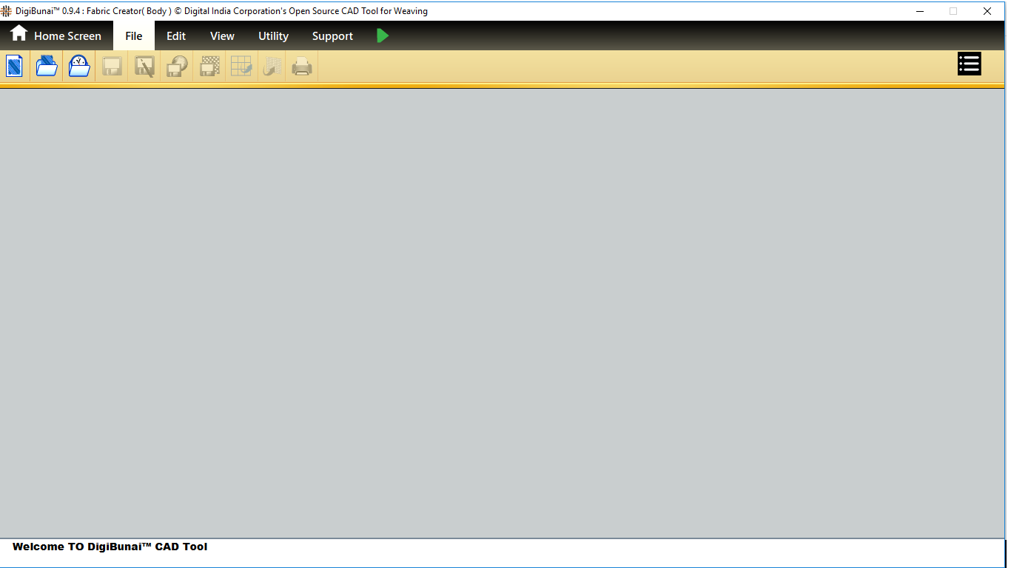Click the export grid icon
Screen dimensions: 1011x568
(241, 67)
